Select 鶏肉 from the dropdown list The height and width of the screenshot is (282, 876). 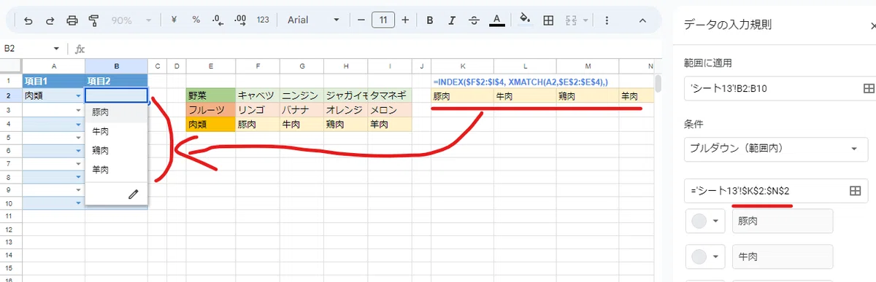coord(116,151)
